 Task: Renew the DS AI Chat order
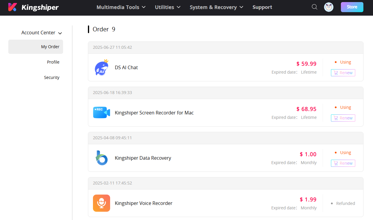[343, 73]
